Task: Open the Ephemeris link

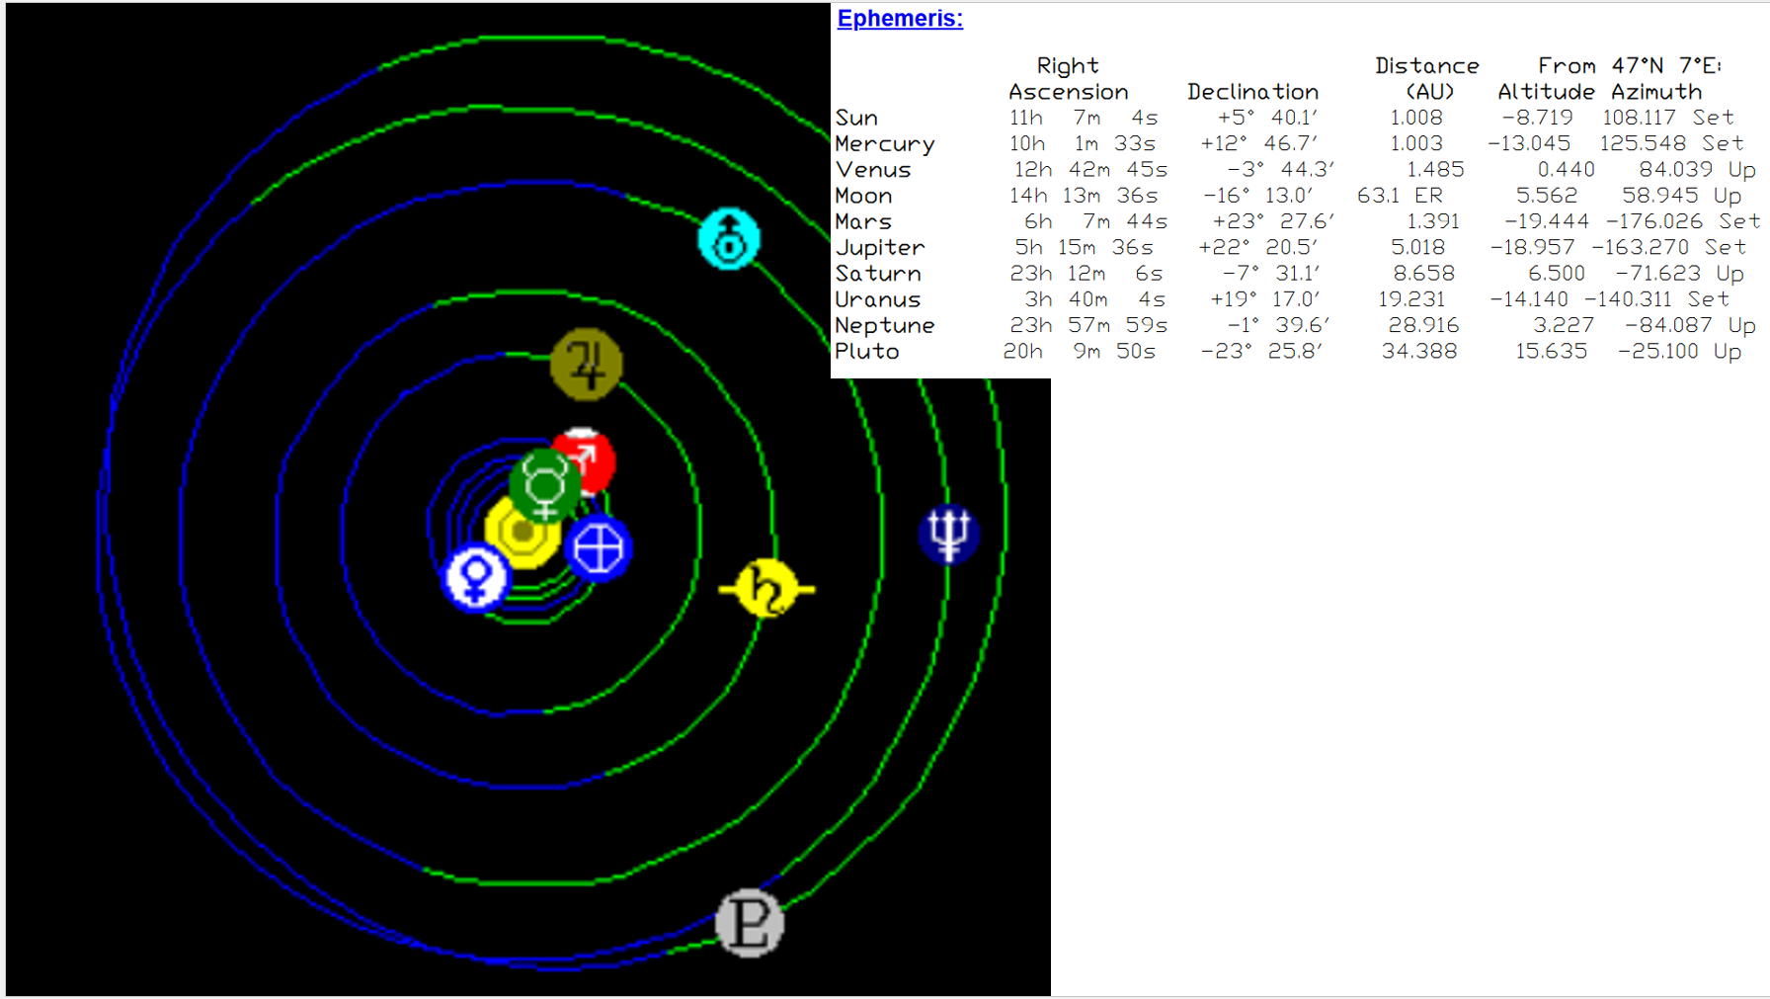Action: pos(899,18)
